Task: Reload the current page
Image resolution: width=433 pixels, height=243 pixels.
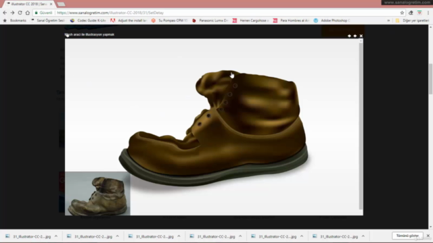Action: click(20, 13)
